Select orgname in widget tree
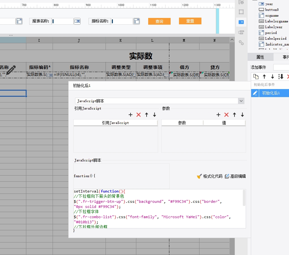This screenshot has width=289, height=255. click(272, 15)
